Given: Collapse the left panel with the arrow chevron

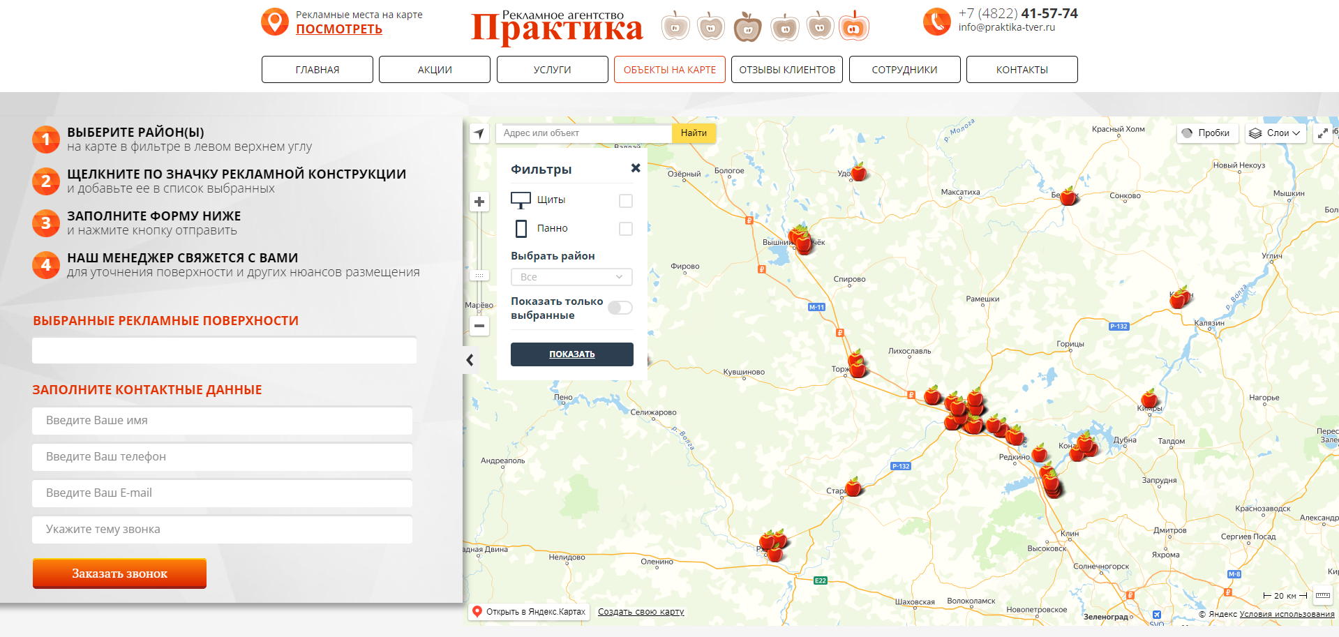Looking at the screenshot, I should tap(470, 360).
